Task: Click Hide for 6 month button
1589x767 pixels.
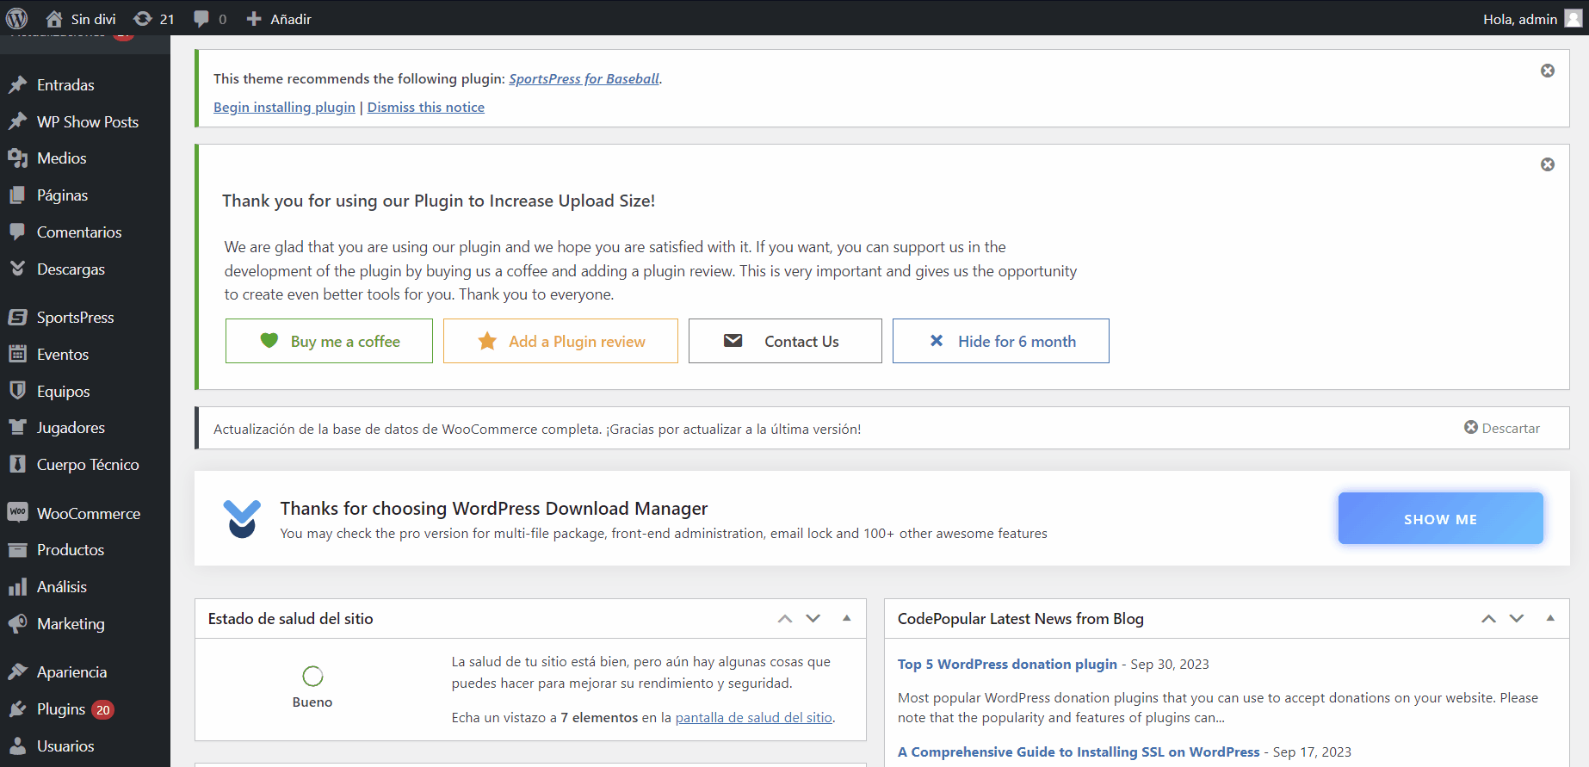Action: [1000, 341]
